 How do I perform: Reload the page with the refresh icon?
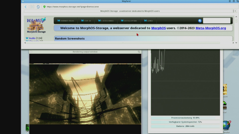coord(38,7)
